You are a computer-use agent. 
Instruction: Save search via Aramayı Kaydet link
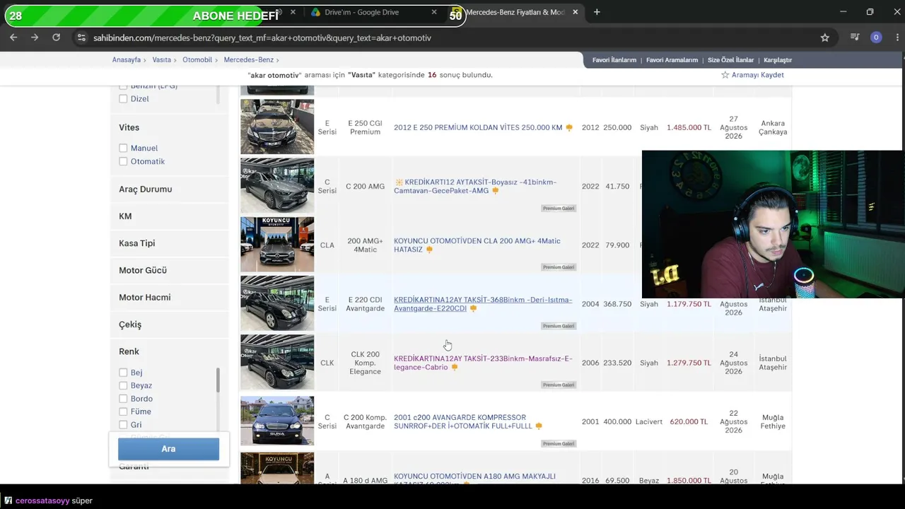757,75
